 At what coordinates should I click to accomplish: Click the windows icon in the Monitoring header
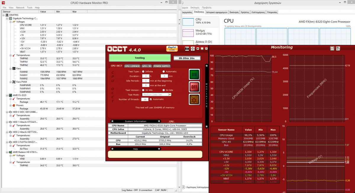click(338, 48)
